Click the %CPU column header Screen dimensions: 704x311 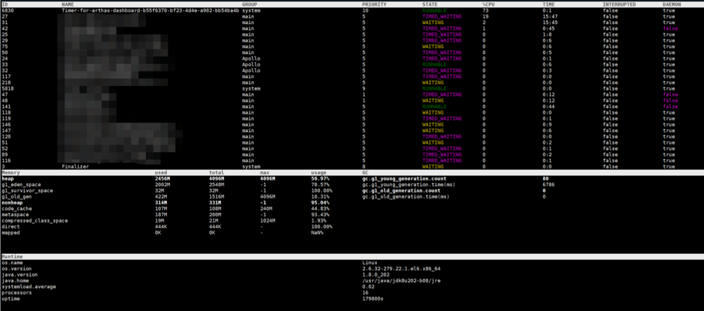(x=488, y=4)
